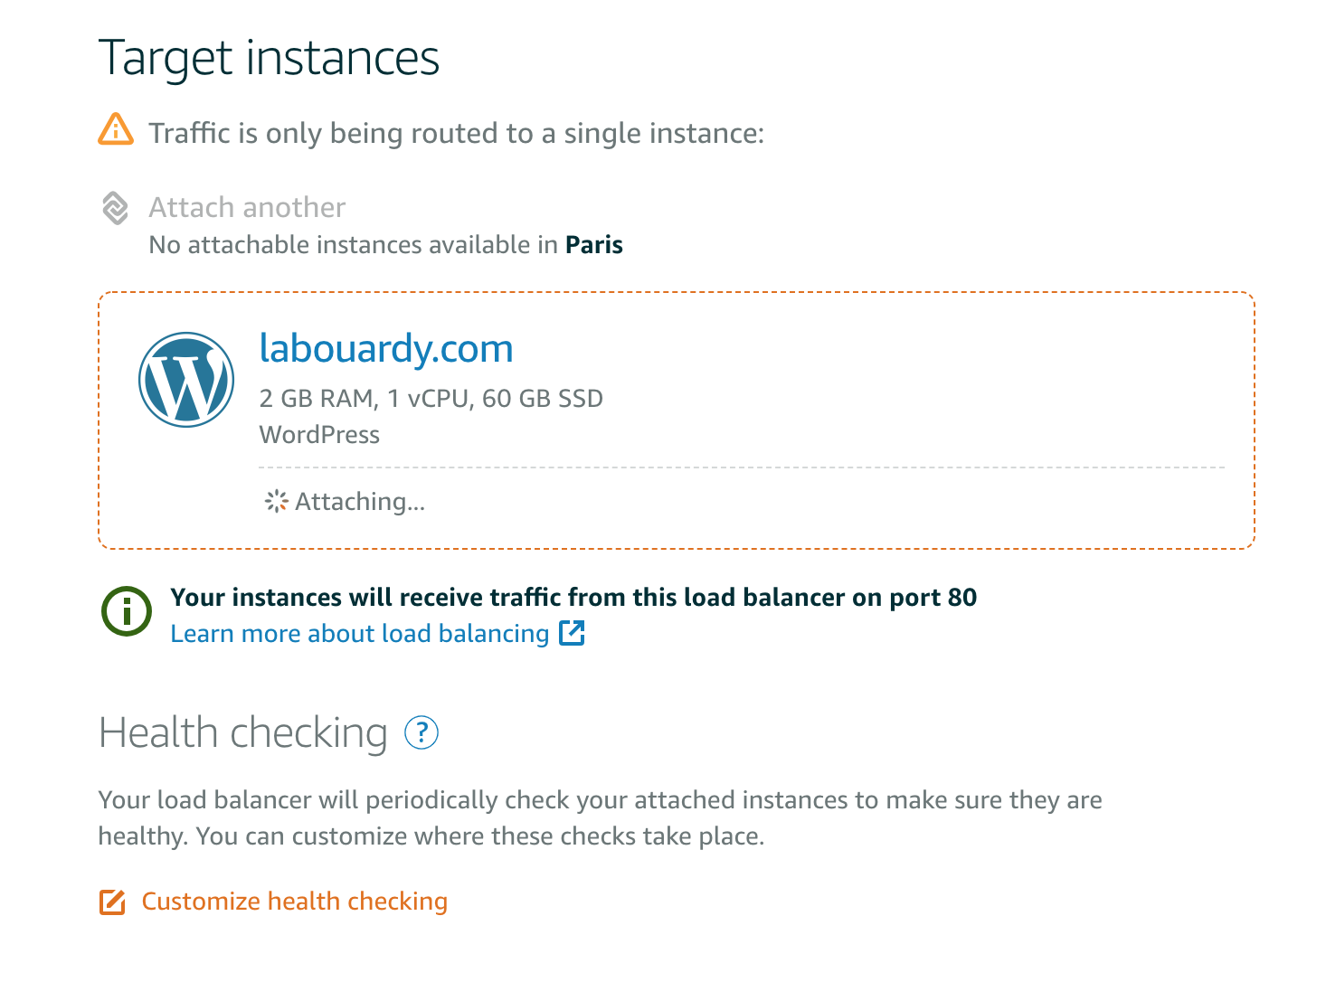
Task: Open the Health checking help icon
Action: point(421,732)
